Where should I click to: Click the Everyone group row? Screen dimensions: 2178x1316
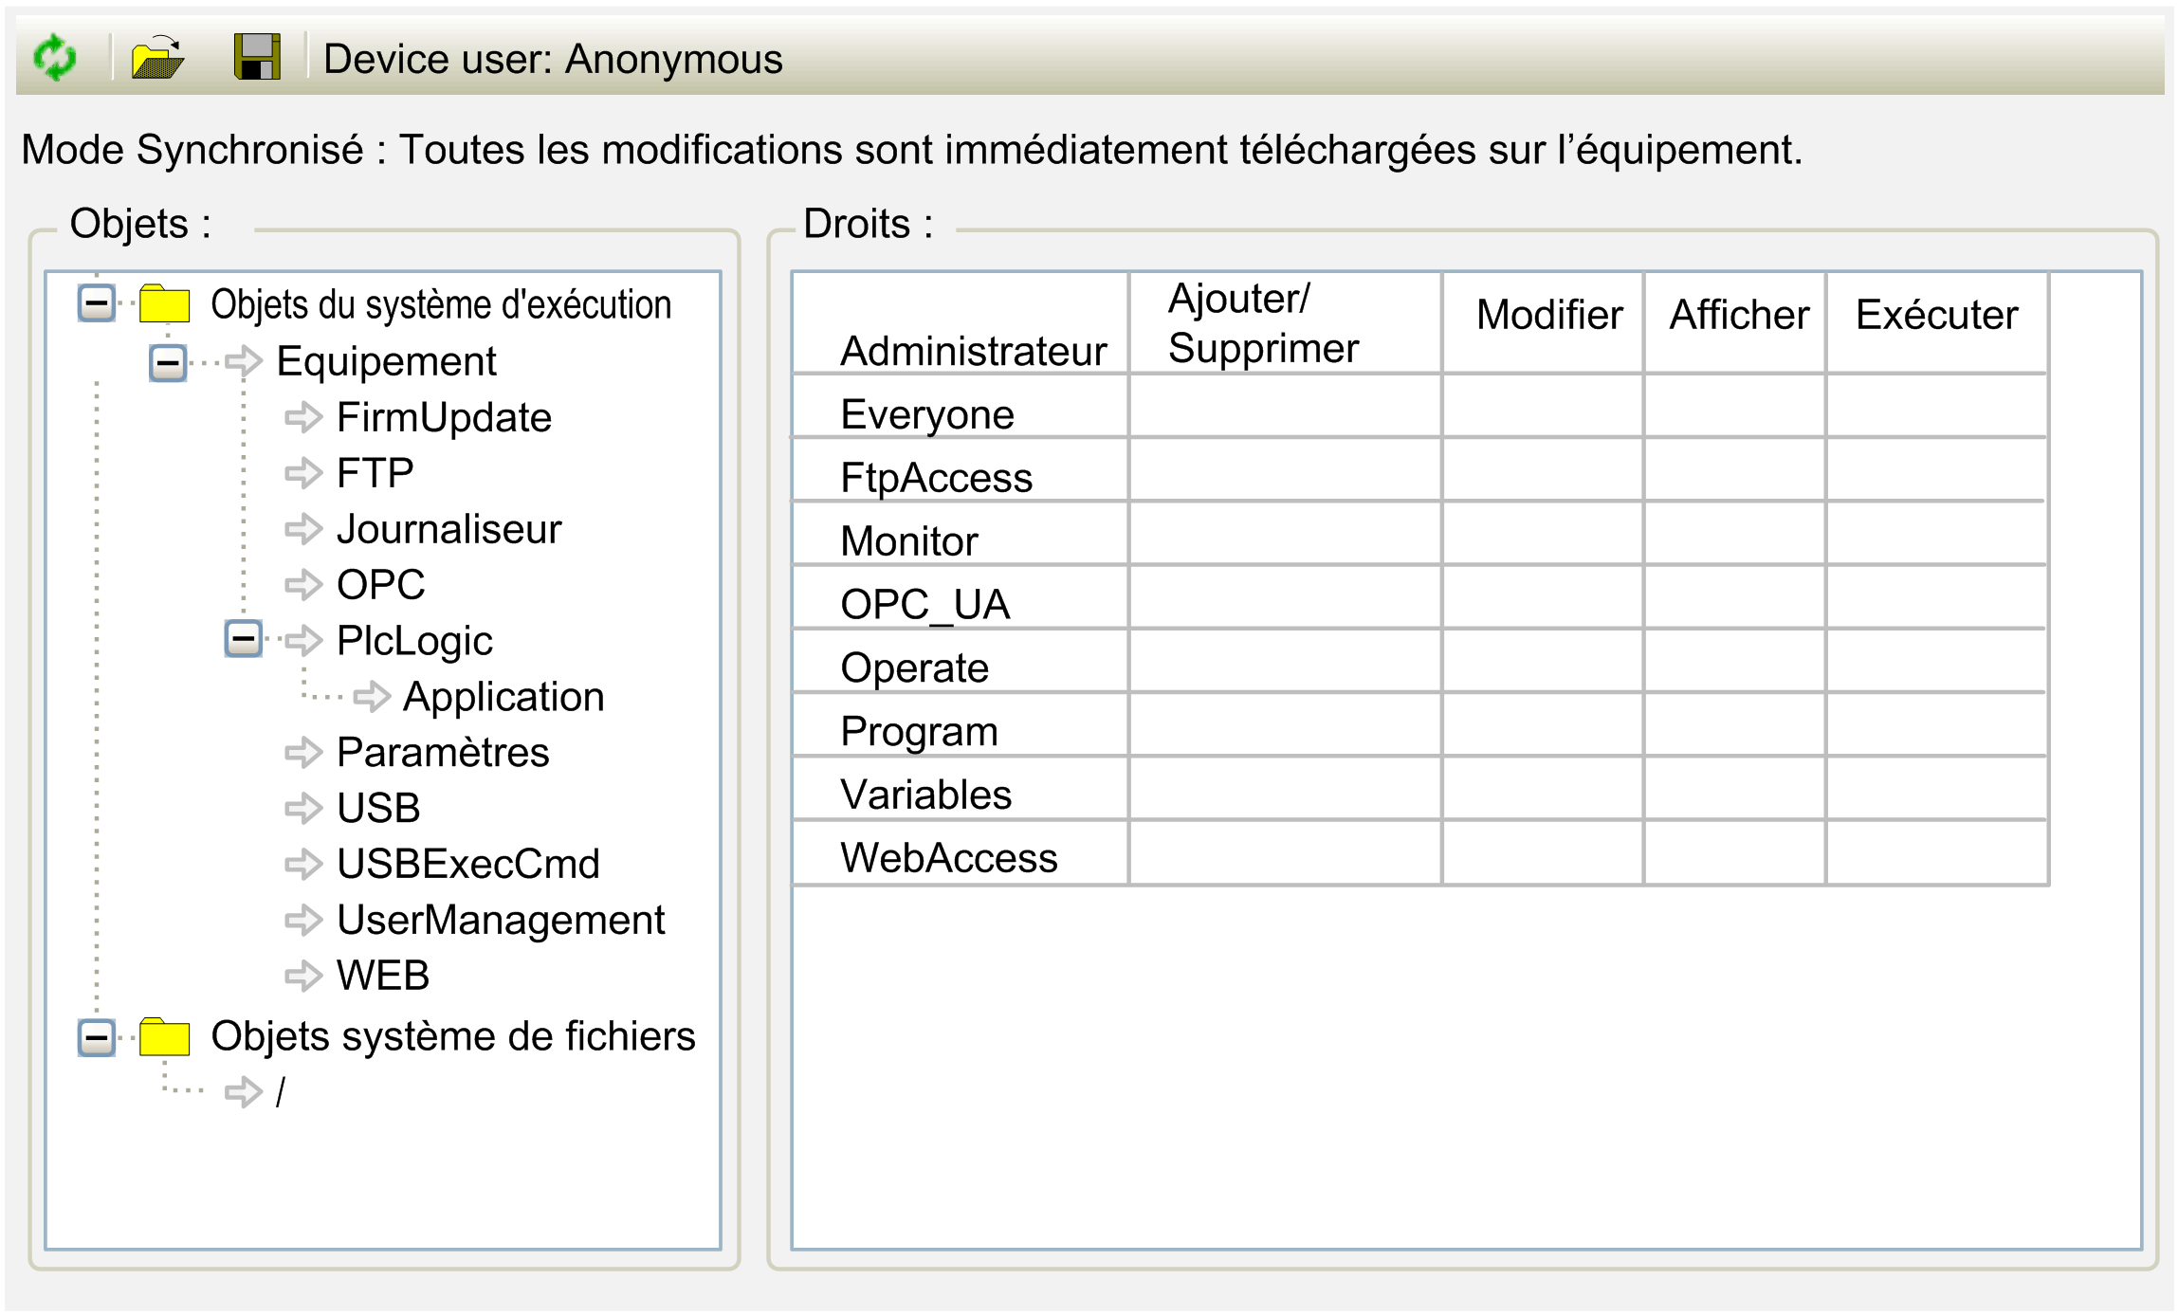[x=926, y=414]
